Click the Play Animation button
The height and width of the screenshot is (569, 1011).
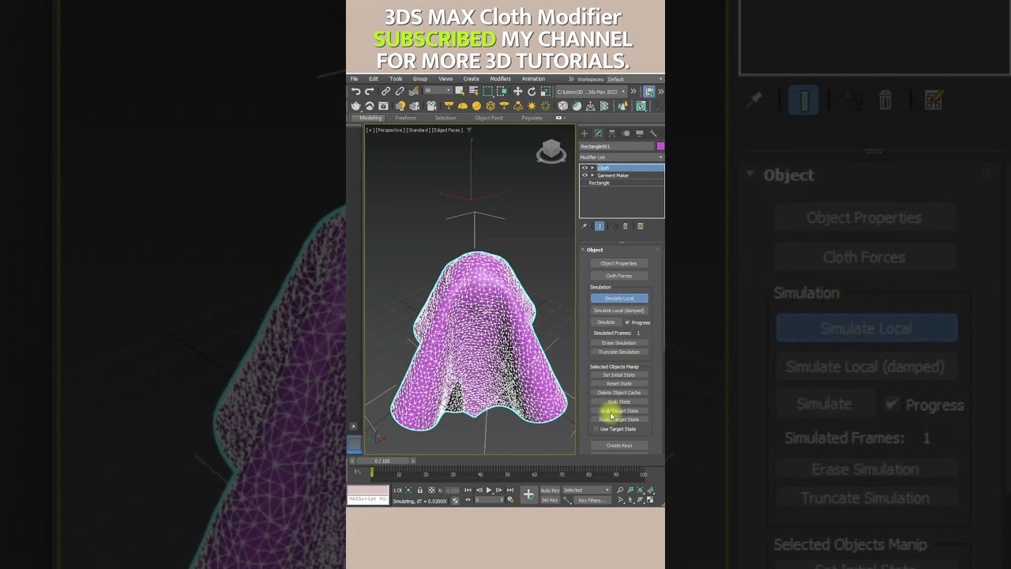(x=489, y=490)
